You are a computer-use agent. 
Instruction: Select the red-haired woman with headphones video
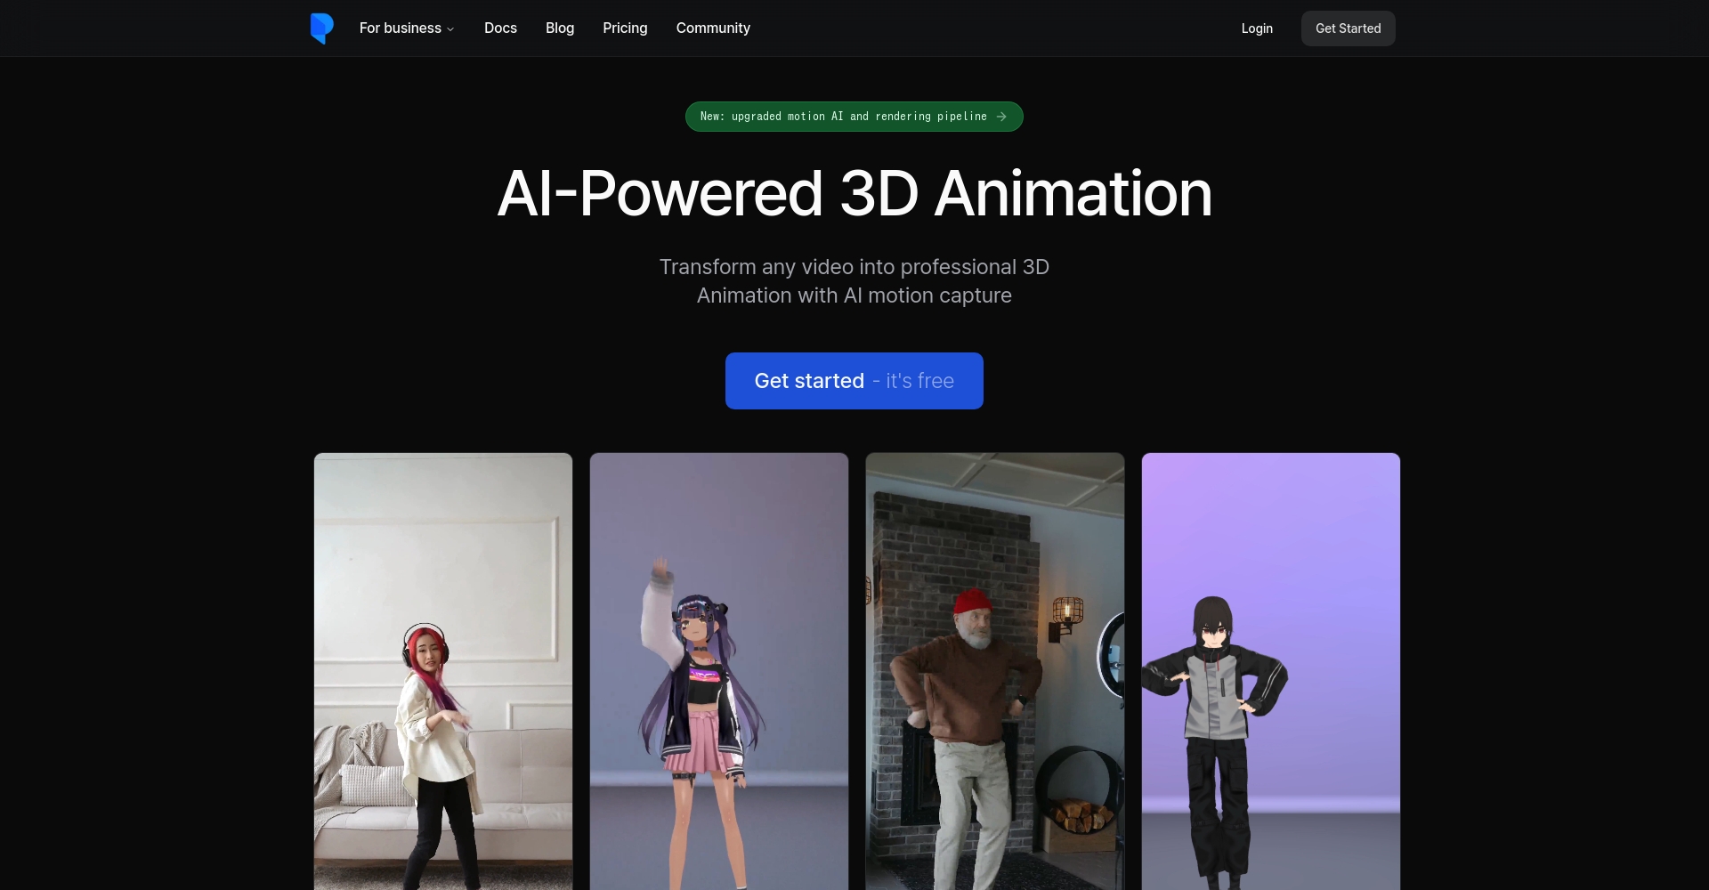tap(443, 671)
